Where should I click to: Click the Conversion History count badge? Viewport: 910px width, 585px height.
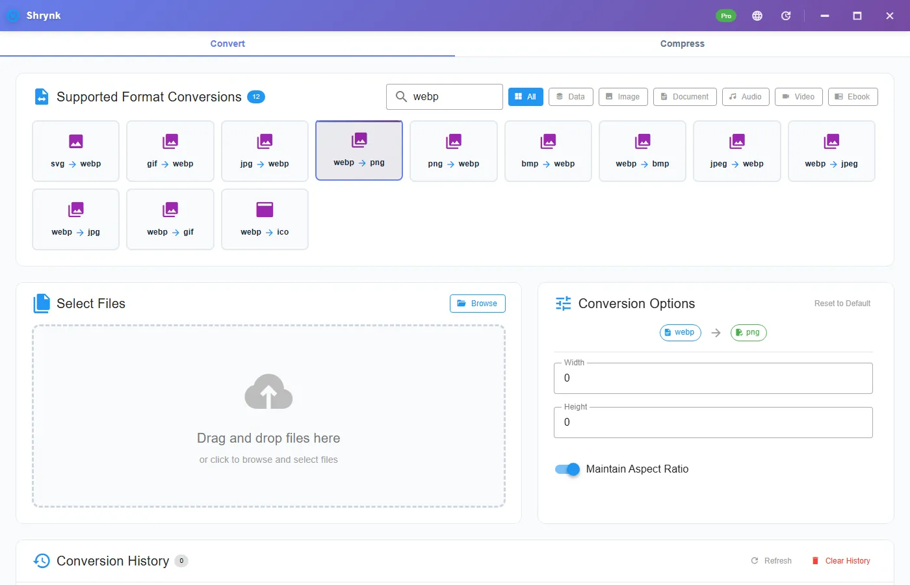pos(181,561)
